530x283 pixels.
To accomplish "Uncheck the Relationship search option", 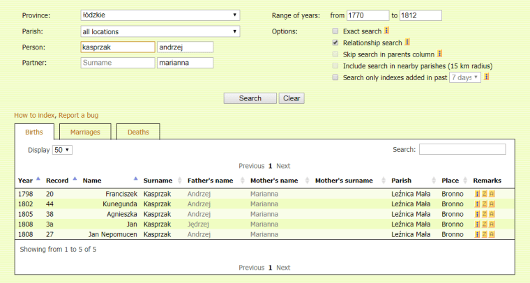I will (x=335, y=43).
